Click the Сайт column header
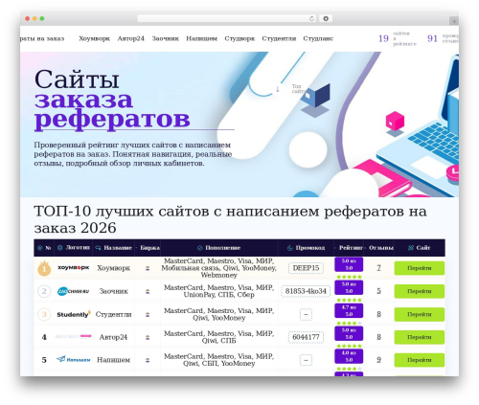 [x=420, y=248]
